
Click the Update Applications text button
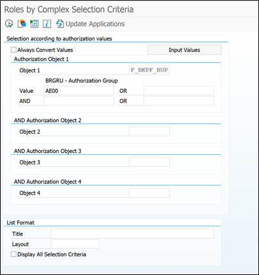click(x=95, y=24)
